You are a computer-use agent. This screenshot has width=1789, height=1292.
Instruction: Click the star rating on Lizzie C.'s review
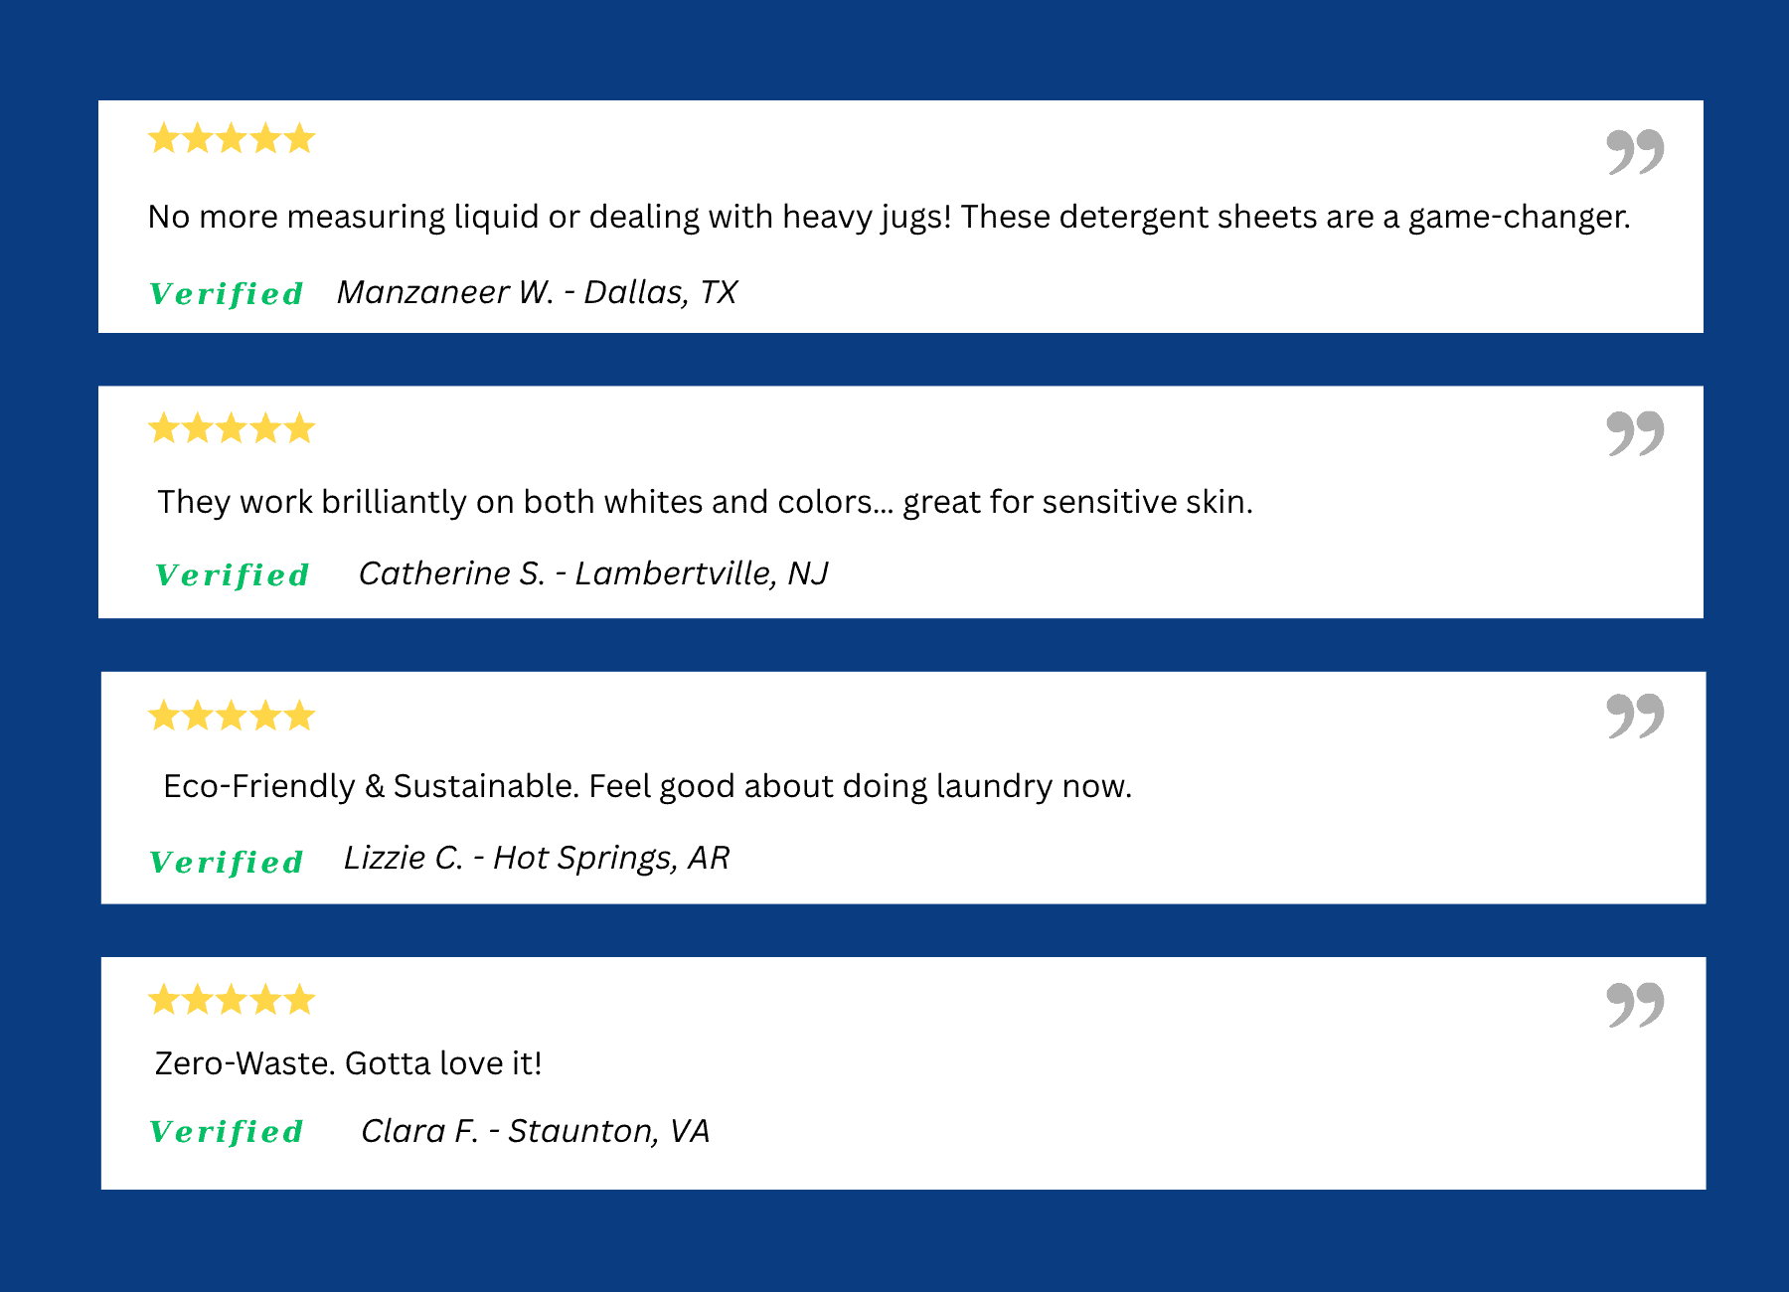(232, 716)
